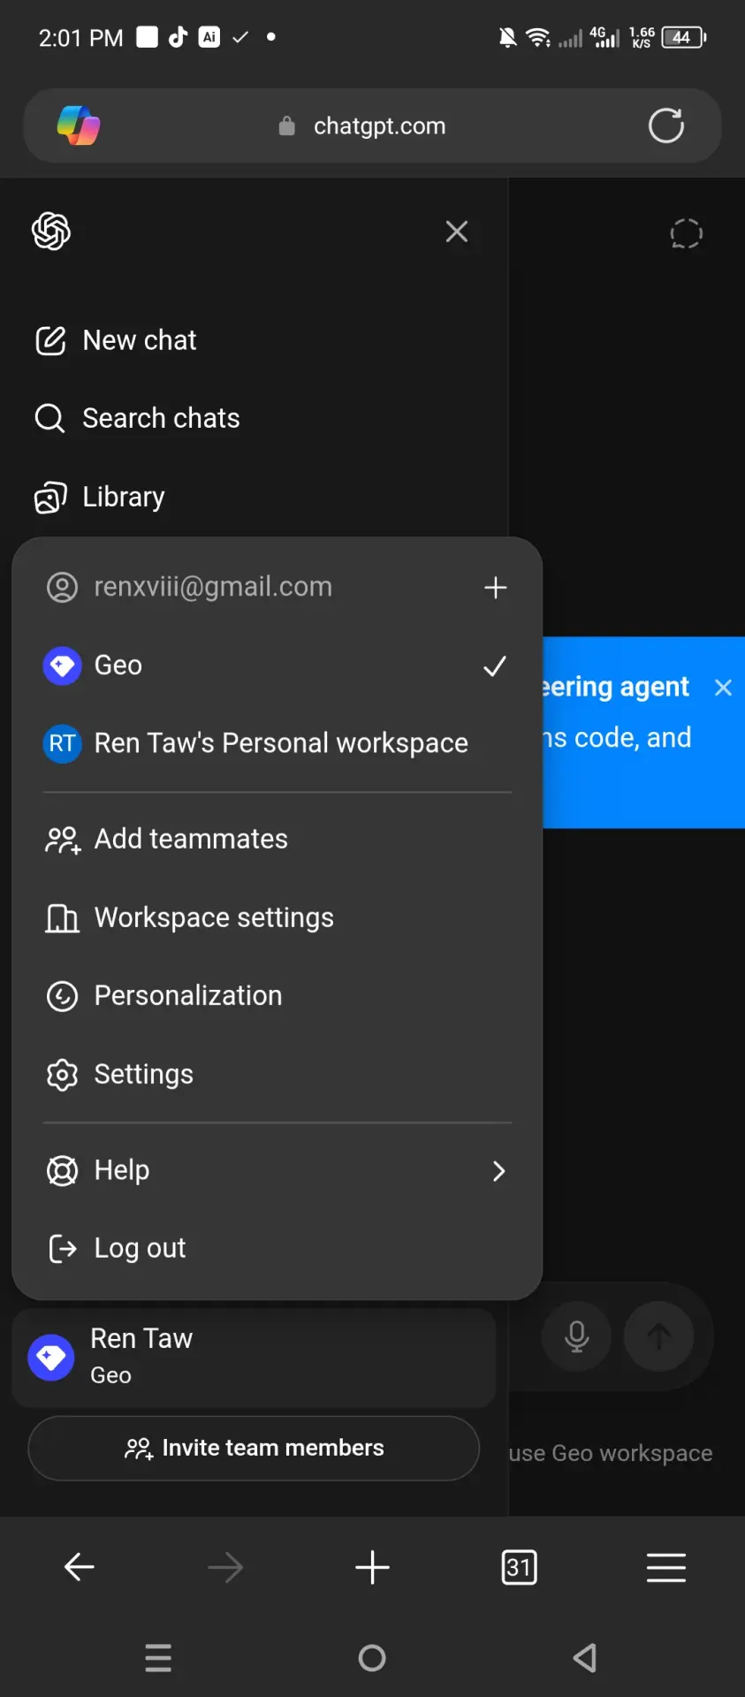Open temporary chat via dashed bubble icon
This screenshot has width=745, height=1697.
click(x=686, y=233)
